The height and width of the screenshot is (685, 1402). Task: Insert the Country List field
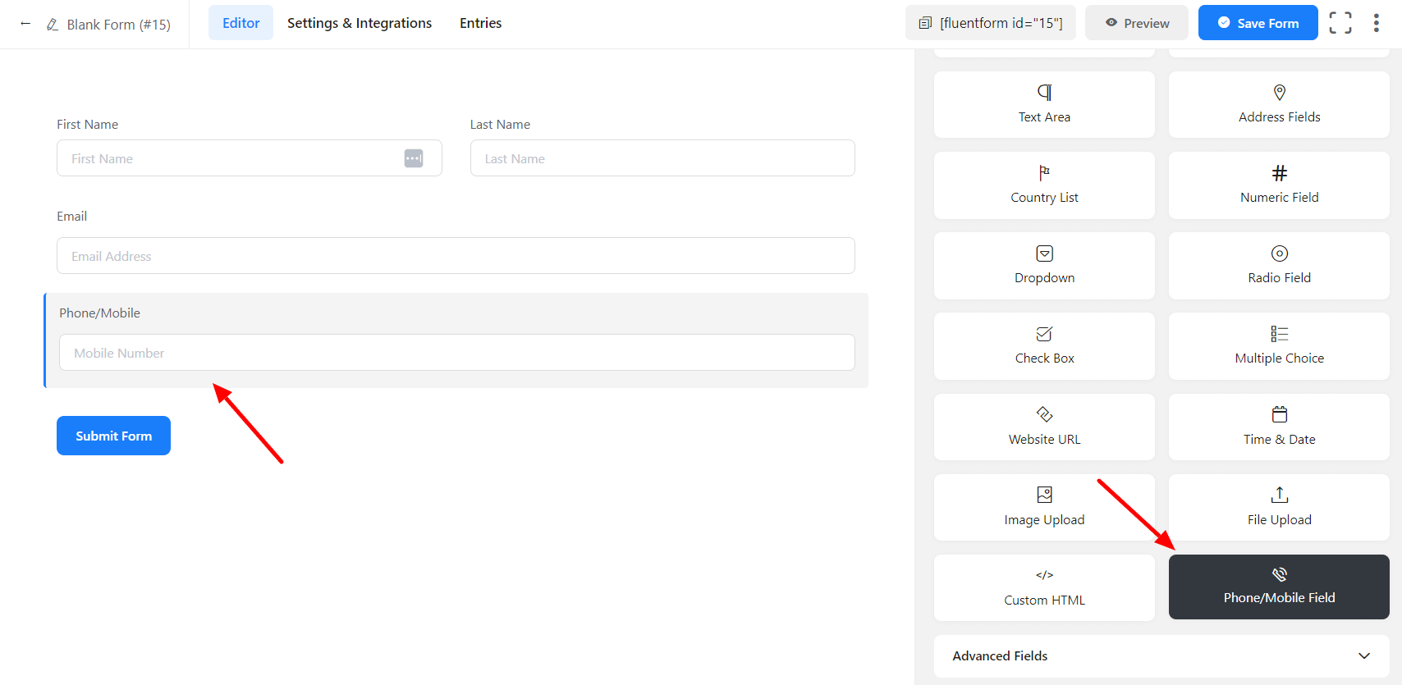(1043, 185)
